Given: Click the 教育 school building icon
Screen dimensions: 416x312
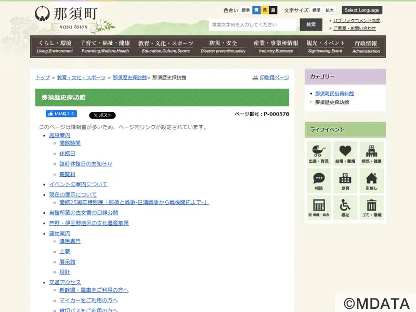Looking at the screenshot, I should 345,180.
